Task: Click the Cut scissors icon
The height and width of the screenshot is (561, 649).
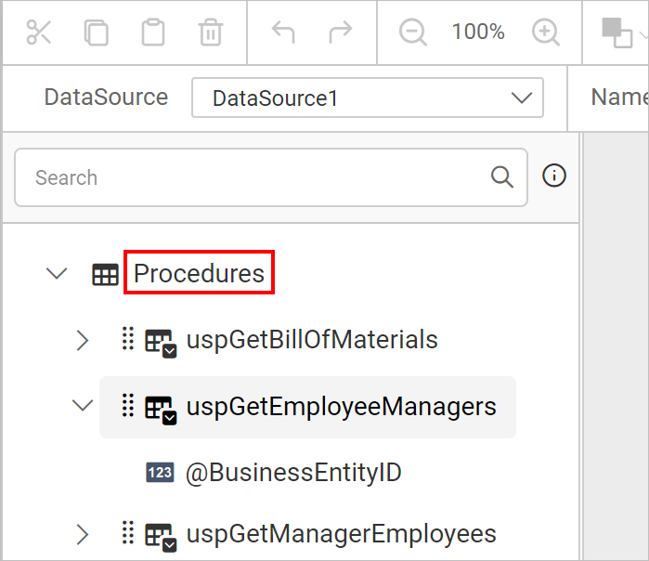Action: [38, 32]
